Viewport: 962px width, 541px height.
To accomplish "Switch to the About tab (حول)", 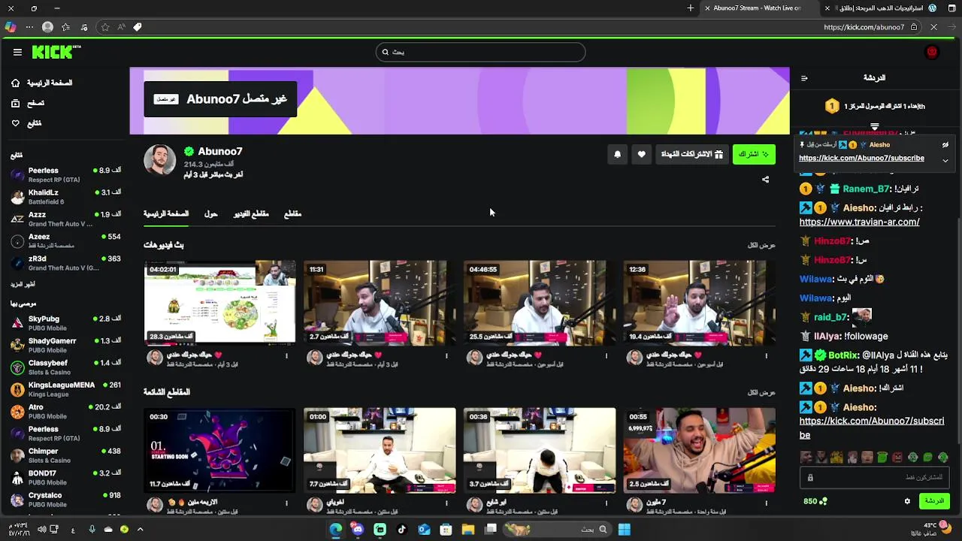I will click(211, 214).
